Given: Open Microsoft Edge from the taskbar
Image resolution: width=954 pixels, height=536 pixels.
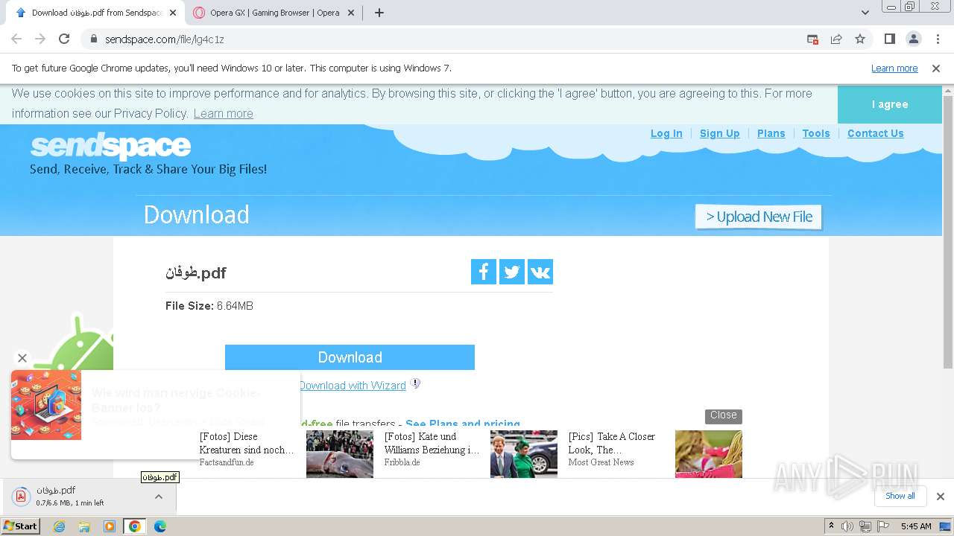Looking at the screenshot, I should pos(160,526).
